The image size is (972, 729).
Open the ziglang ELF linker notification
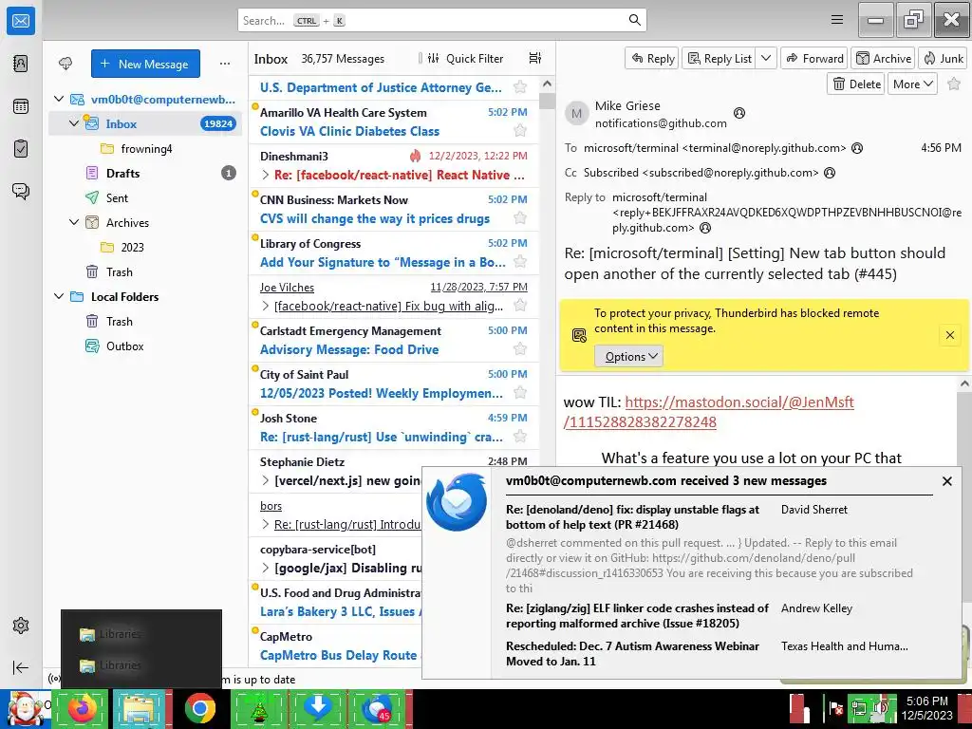pos(637,615)
